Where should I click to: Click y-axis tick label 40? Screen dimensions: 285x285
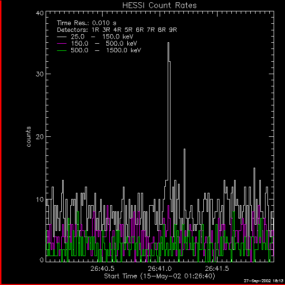click(39, 13)
